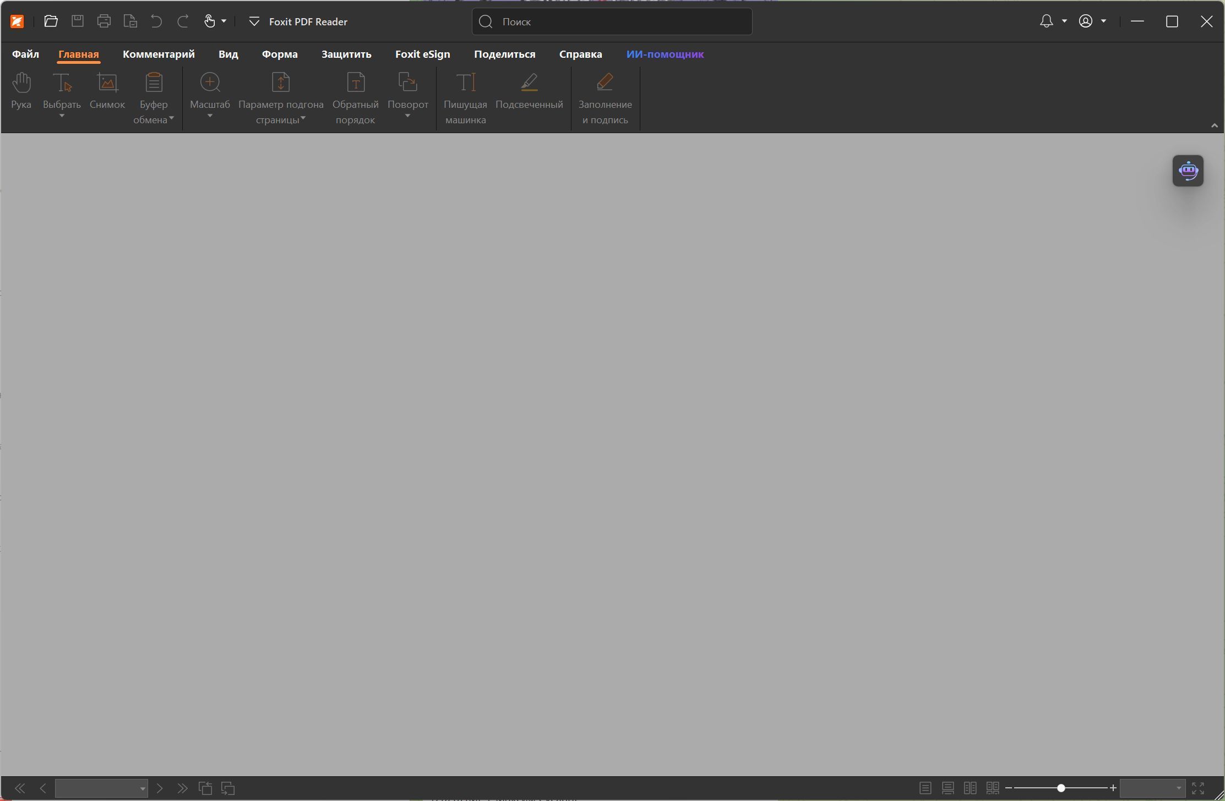Go to first page arrow

point(20,788)
